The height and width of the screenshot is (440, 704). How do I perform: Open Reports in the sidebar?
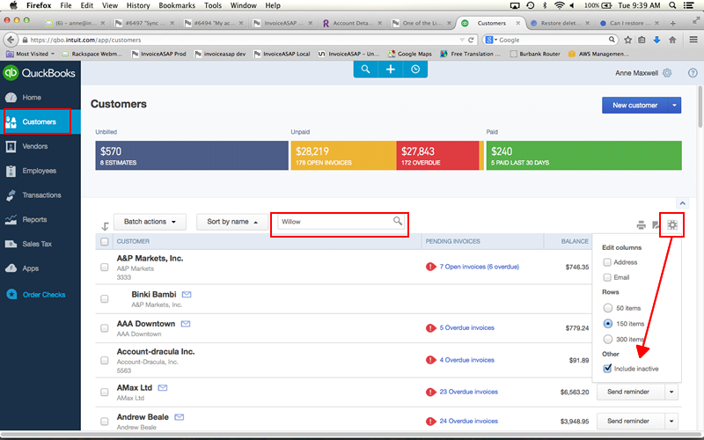40,219
